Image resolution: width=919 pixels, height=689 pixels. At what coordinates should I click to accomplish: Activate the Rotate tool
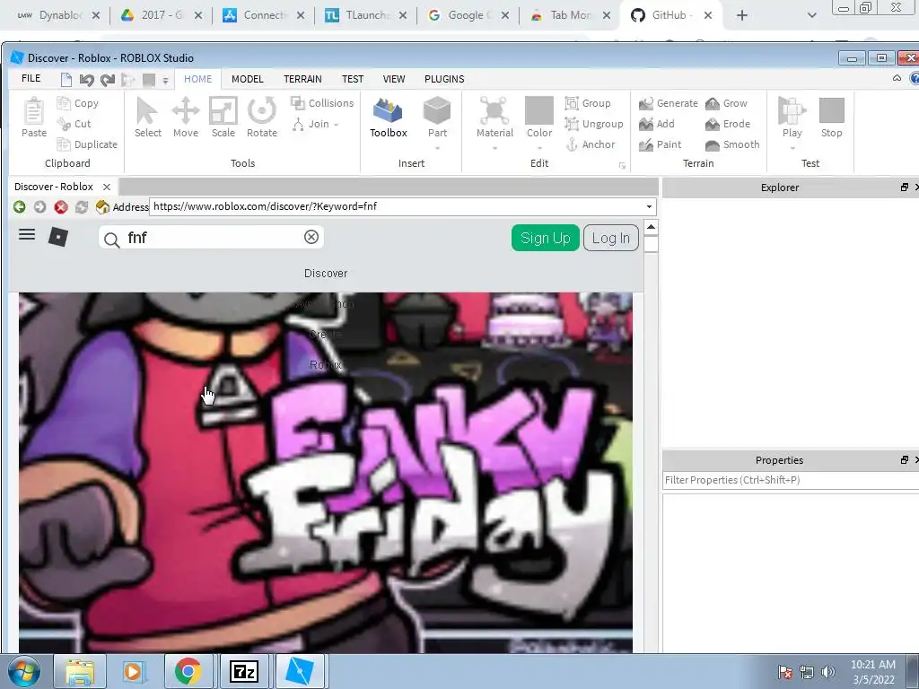pos(261,118)
